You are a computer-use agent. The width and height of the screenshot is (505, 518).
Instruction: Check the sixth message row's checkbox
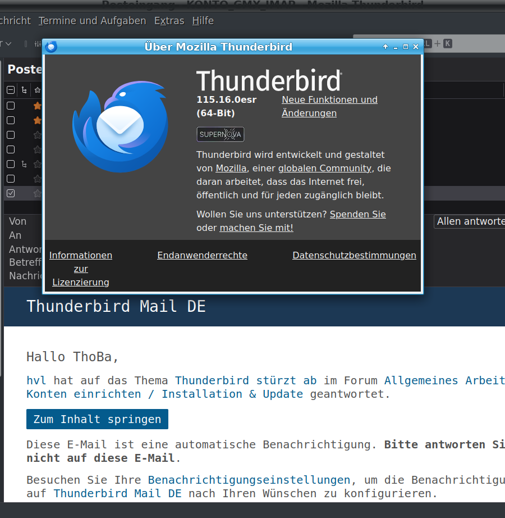(11, 179)
